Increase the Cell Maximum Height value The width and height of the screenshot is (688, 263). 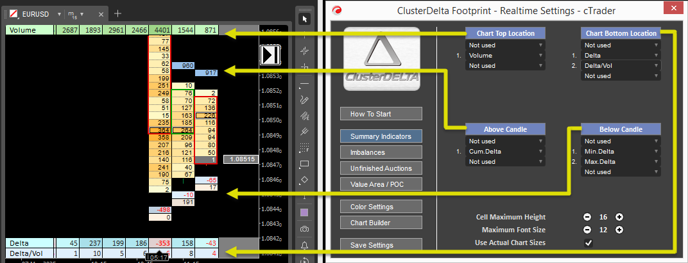pyautogui.click(x=619, y=218)
